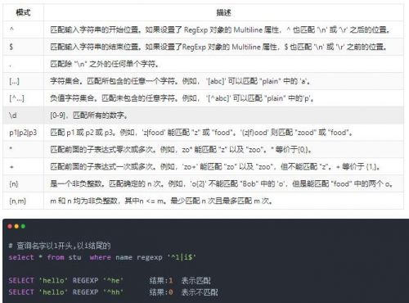
Task: Click the regexp '^1|i$' string
Action: point(166,257)
